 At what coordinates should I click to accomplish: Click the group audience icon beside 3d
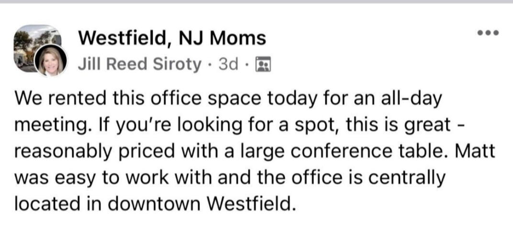(264, 64)
